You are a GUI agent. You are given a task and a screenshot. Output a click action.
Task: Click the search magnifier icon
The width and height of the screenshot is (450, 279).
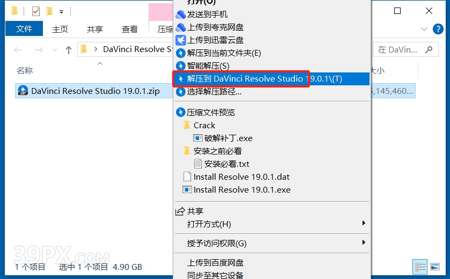tap(429, 50)
